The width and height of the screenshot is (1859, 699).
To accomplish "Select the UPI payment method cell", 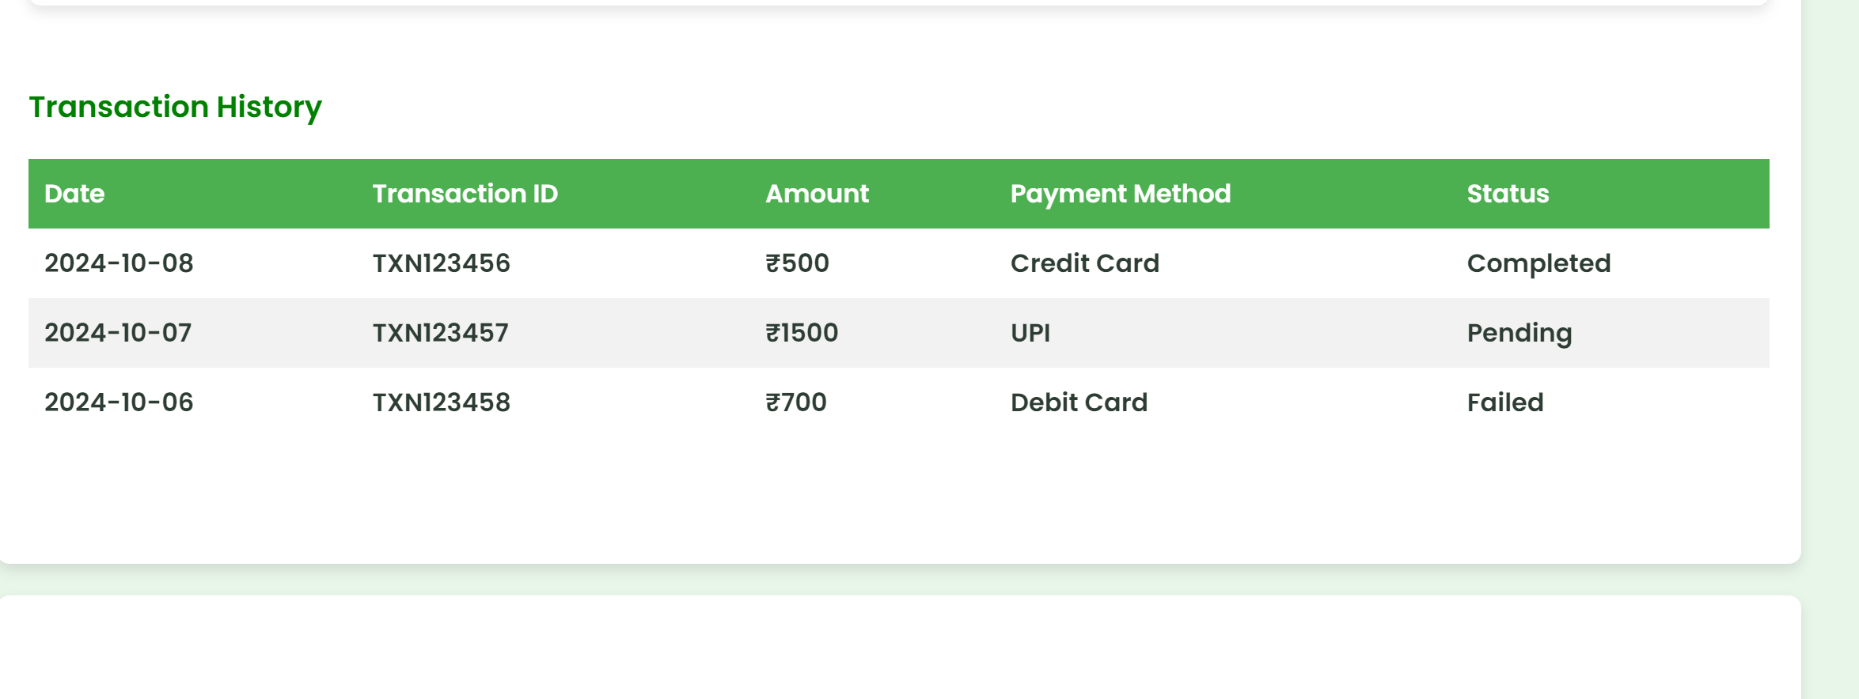I will pos(1030,333).
